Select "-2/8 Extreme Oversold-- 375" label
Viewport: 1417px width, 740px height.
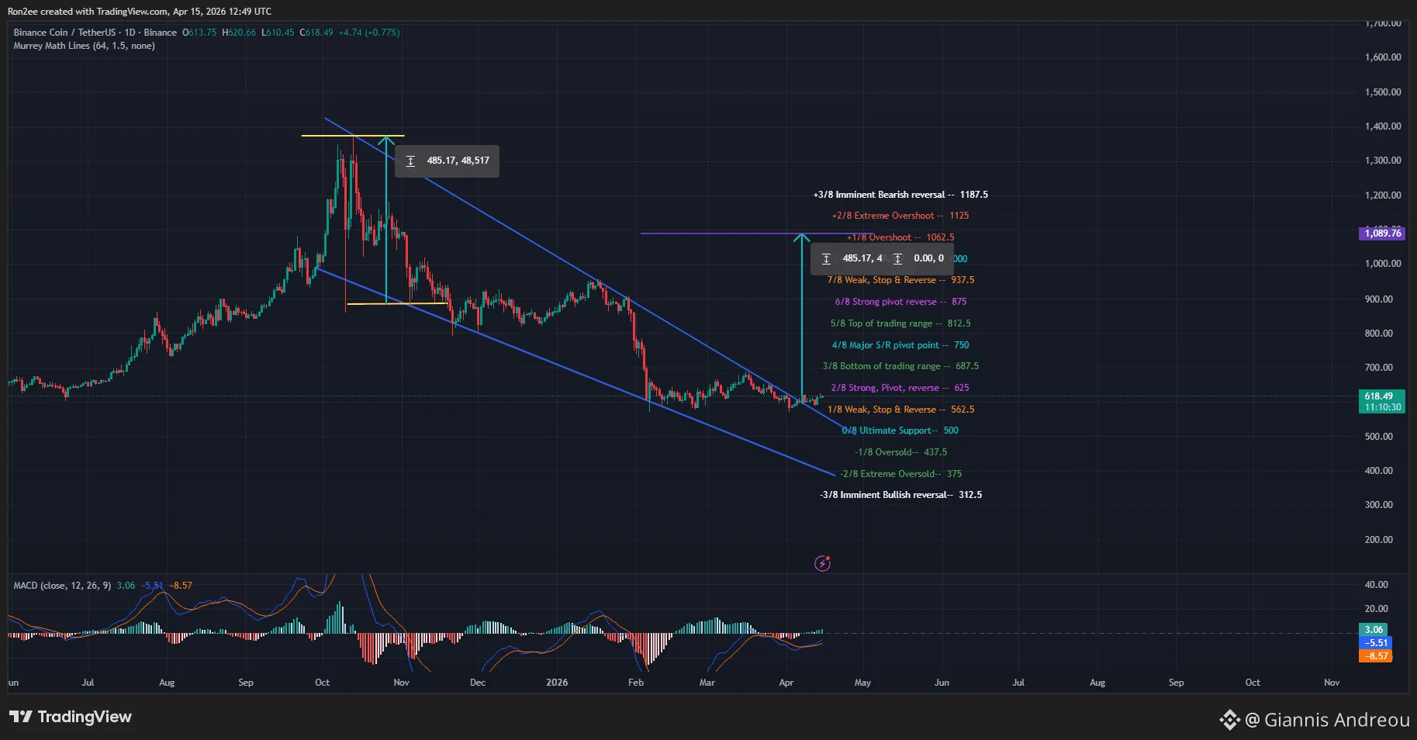point(900,474)
